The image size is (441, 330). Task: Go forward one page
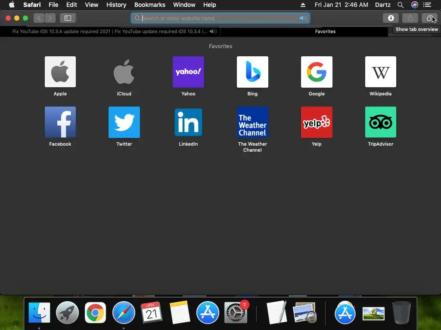pos(50,18)
